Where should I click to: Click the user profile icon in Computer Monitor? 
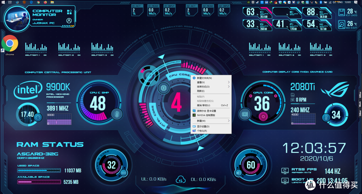coord(69,20)
